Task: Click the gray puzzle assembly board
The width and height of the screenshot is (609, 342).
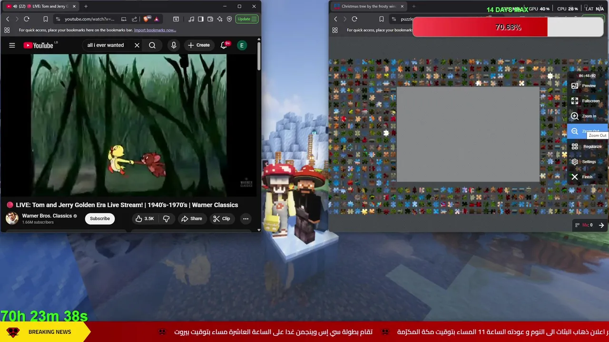Action: pyautogui.click(x=468, y=134)
